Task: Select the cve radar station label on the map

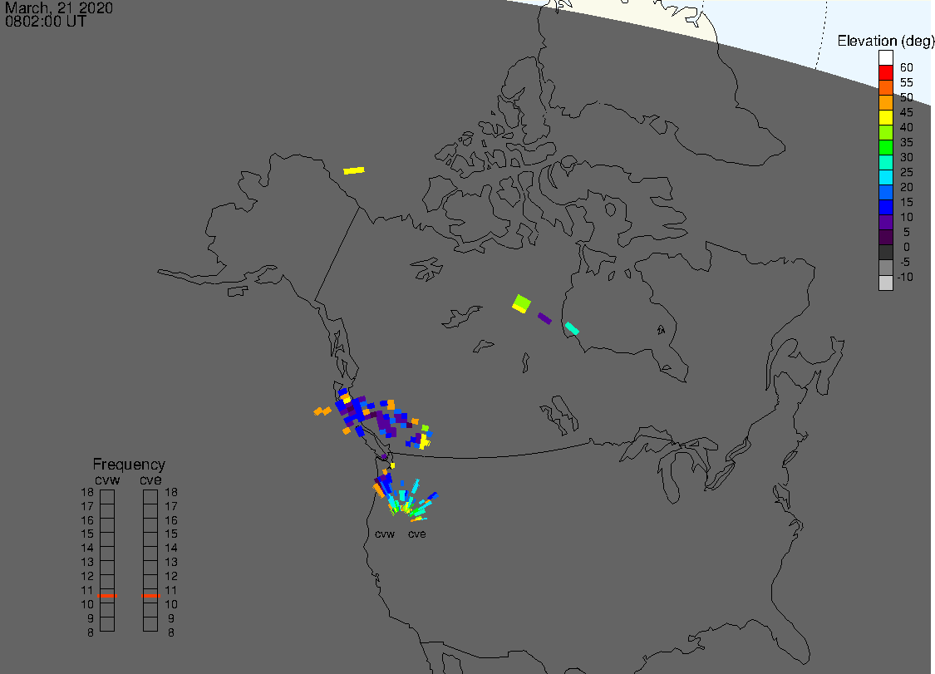Action: (x=416, y=534)
